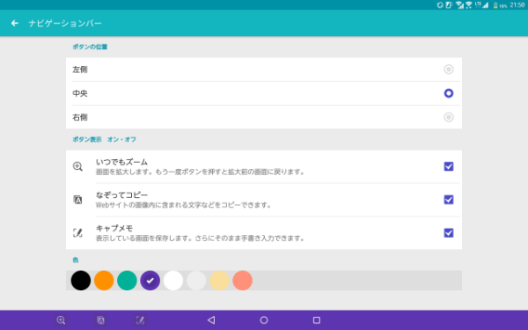Tap the capture memo button in navigation bar

coord(140,320)
